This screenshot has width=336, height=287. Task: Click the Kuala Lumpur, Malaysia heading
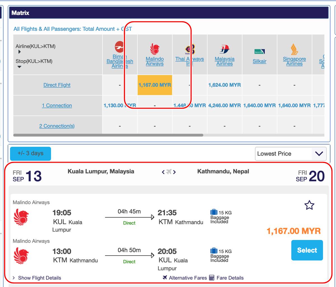pyautogui.click(x=101, y=171)
